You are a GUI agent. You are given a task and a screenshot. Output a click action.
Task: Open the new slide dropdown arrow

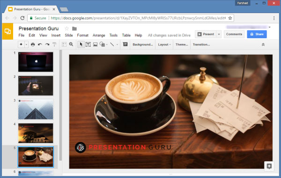[x=26, y=44]
